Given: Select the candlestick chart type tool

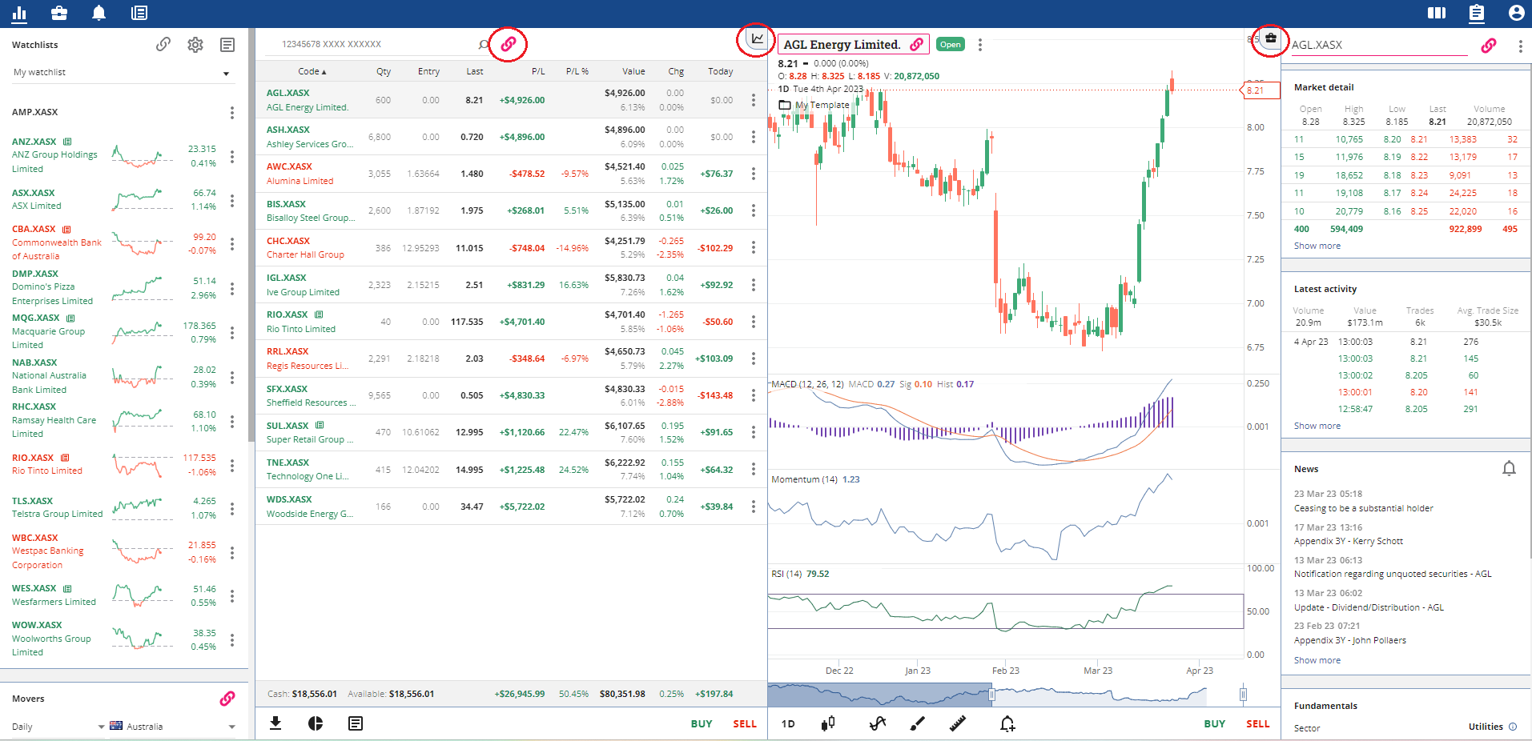Looking at the screenshot, I should tap(828, 723).
